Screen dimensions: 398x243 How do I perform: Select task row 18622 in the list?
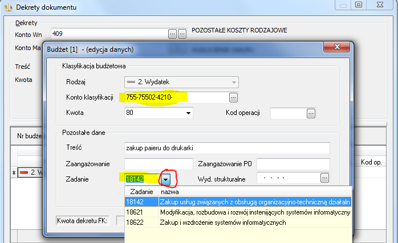coord(238,223)
